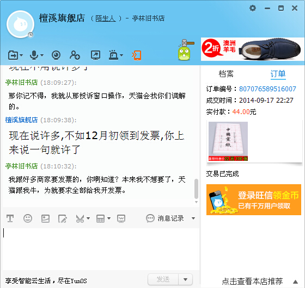Take a screenshot with scissors icon

(80, 218)
